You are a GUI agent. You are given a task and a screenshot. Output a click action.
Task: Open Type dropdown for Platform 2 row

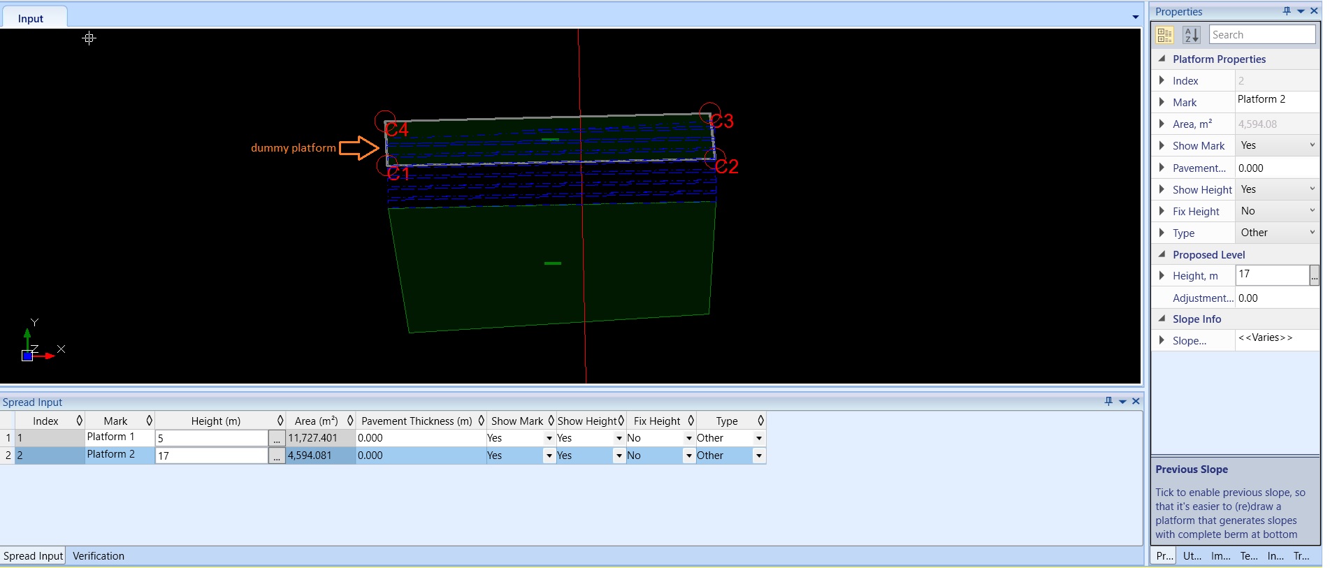(758, 456)
